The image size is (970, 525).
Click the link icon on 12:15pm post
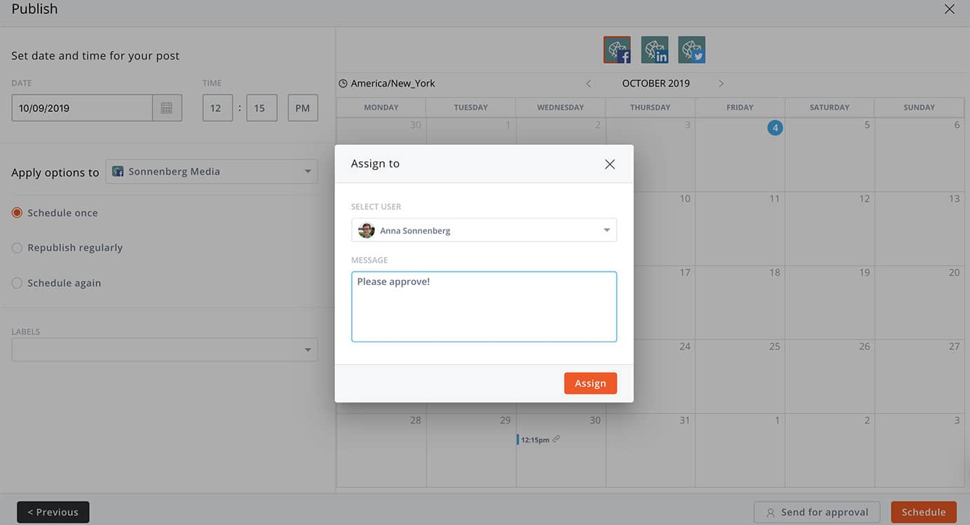556,440
